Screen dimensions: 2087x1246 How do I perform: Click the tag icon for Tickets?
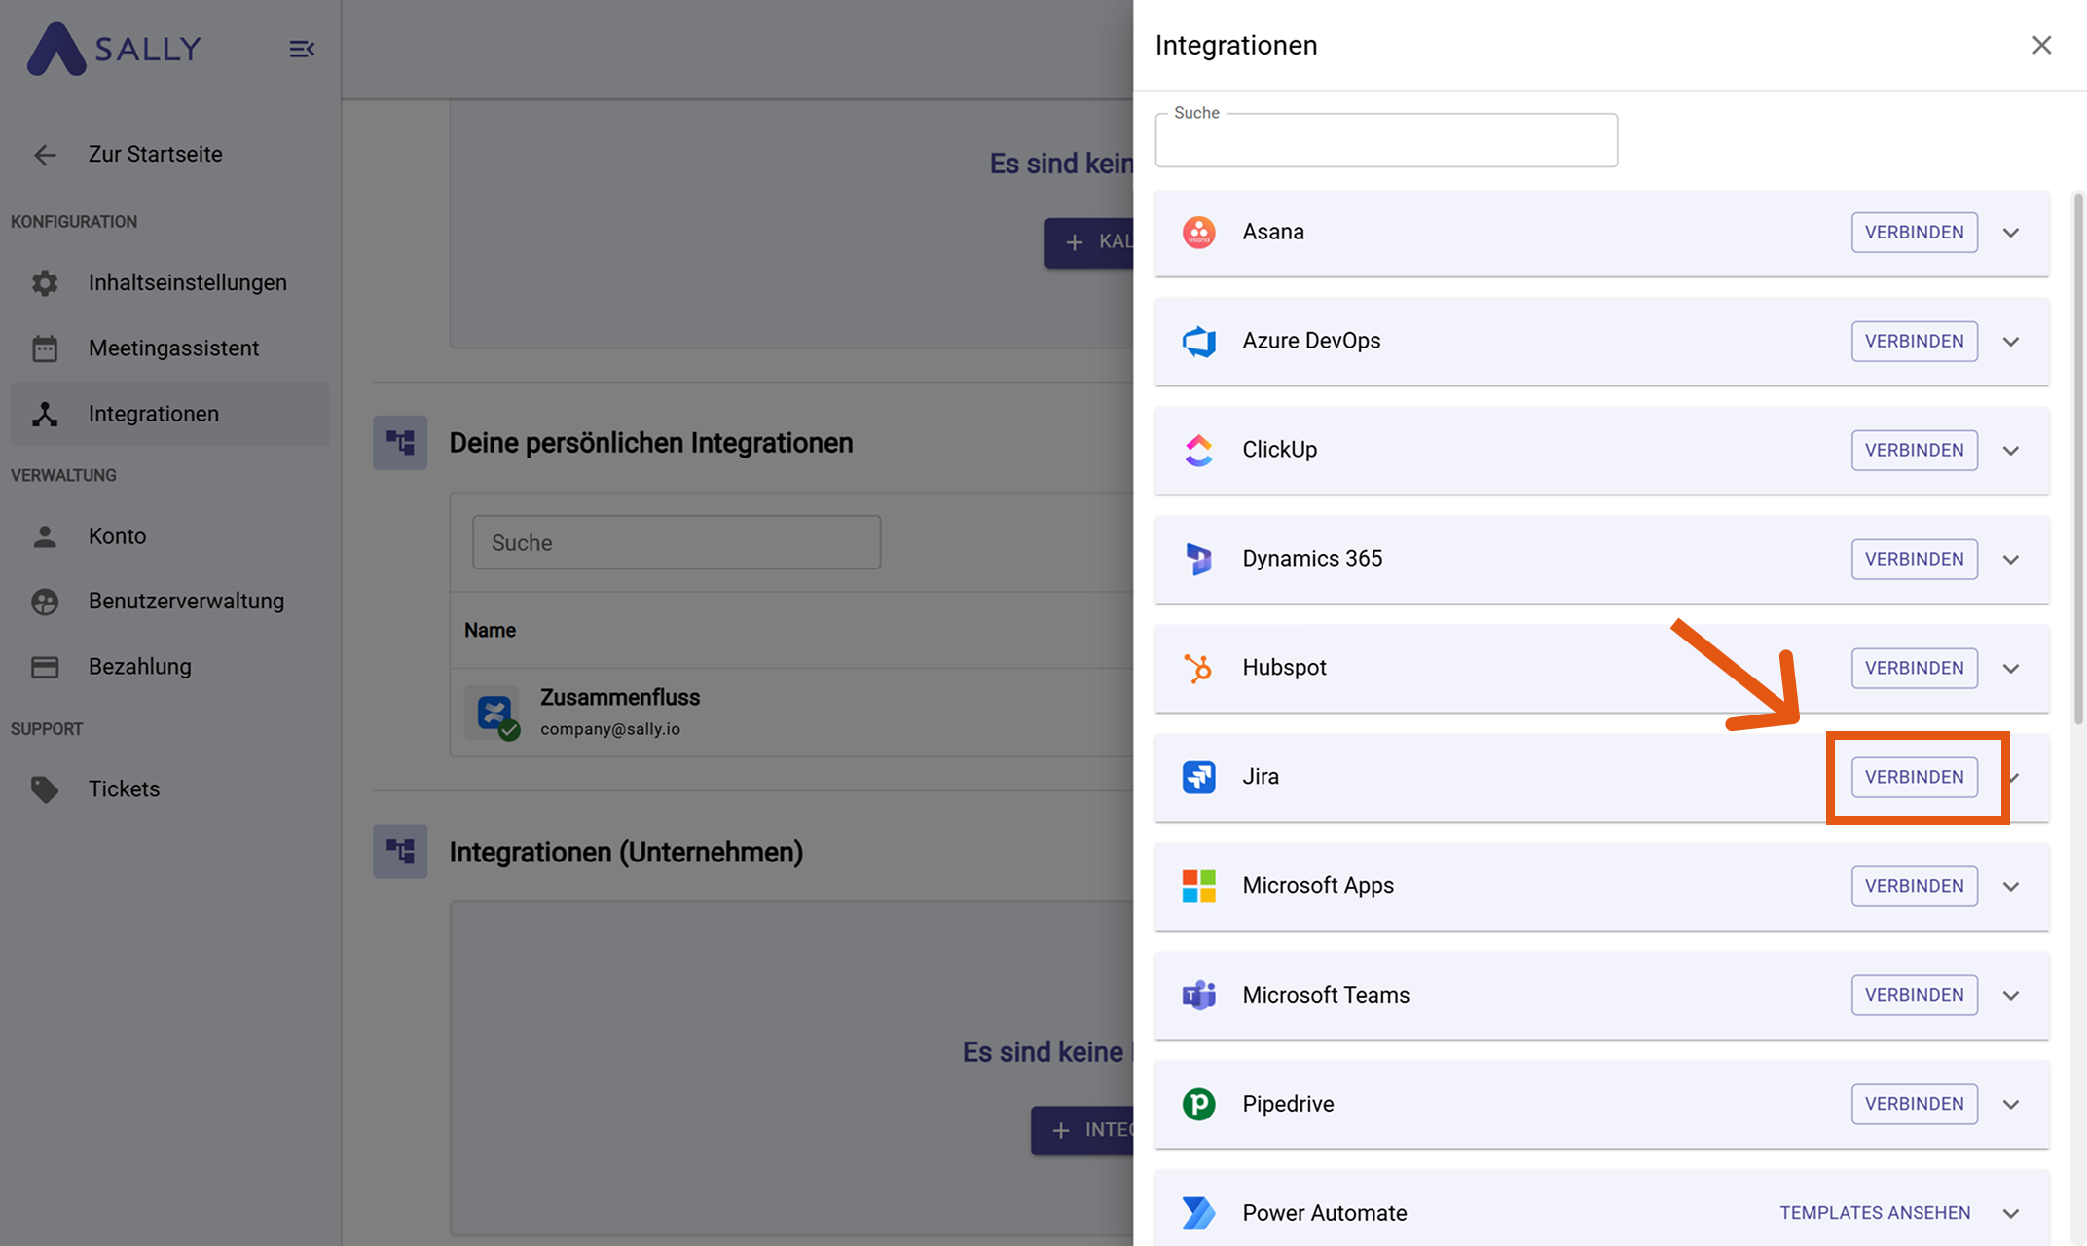pyautogui.click(x=45, y=789)
